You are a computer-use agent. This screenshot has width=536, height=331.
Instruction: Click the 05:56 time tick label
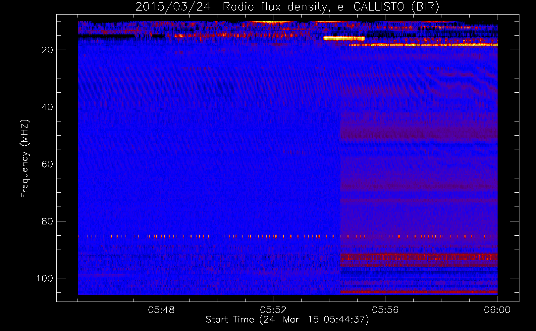point(385,310)
